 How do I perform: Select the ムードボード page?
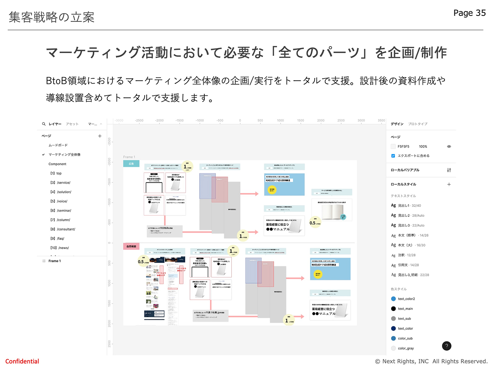pyautogui.click(x=58, y=145)
